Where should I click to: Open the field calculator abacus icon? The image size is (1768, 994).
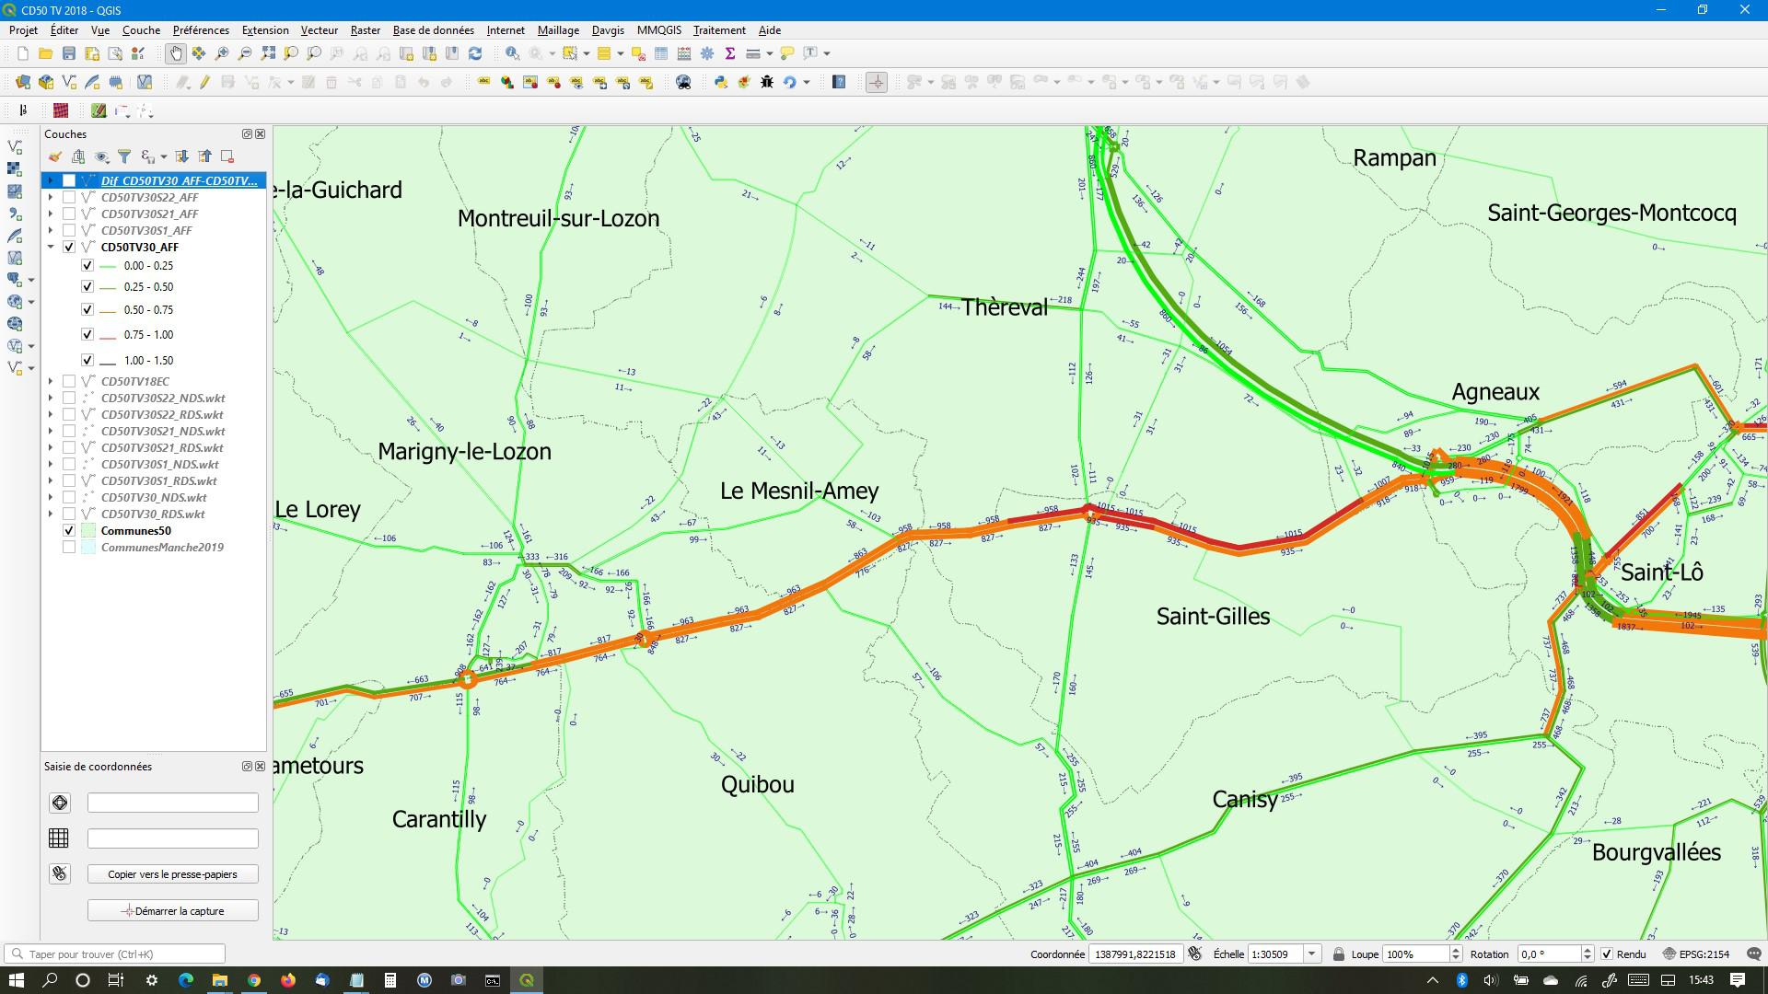coord(684,53)
